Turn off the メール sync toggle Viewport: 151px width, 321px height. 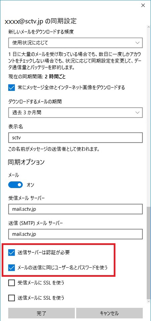[x=16, y=185]
